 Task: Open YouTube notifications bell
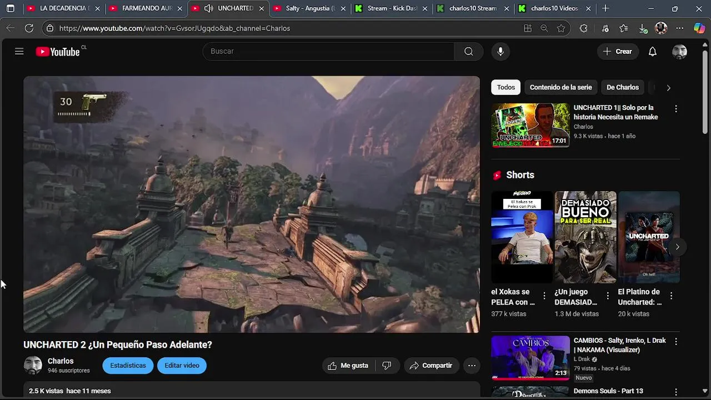pyautogui.click(x=653, y=52)
